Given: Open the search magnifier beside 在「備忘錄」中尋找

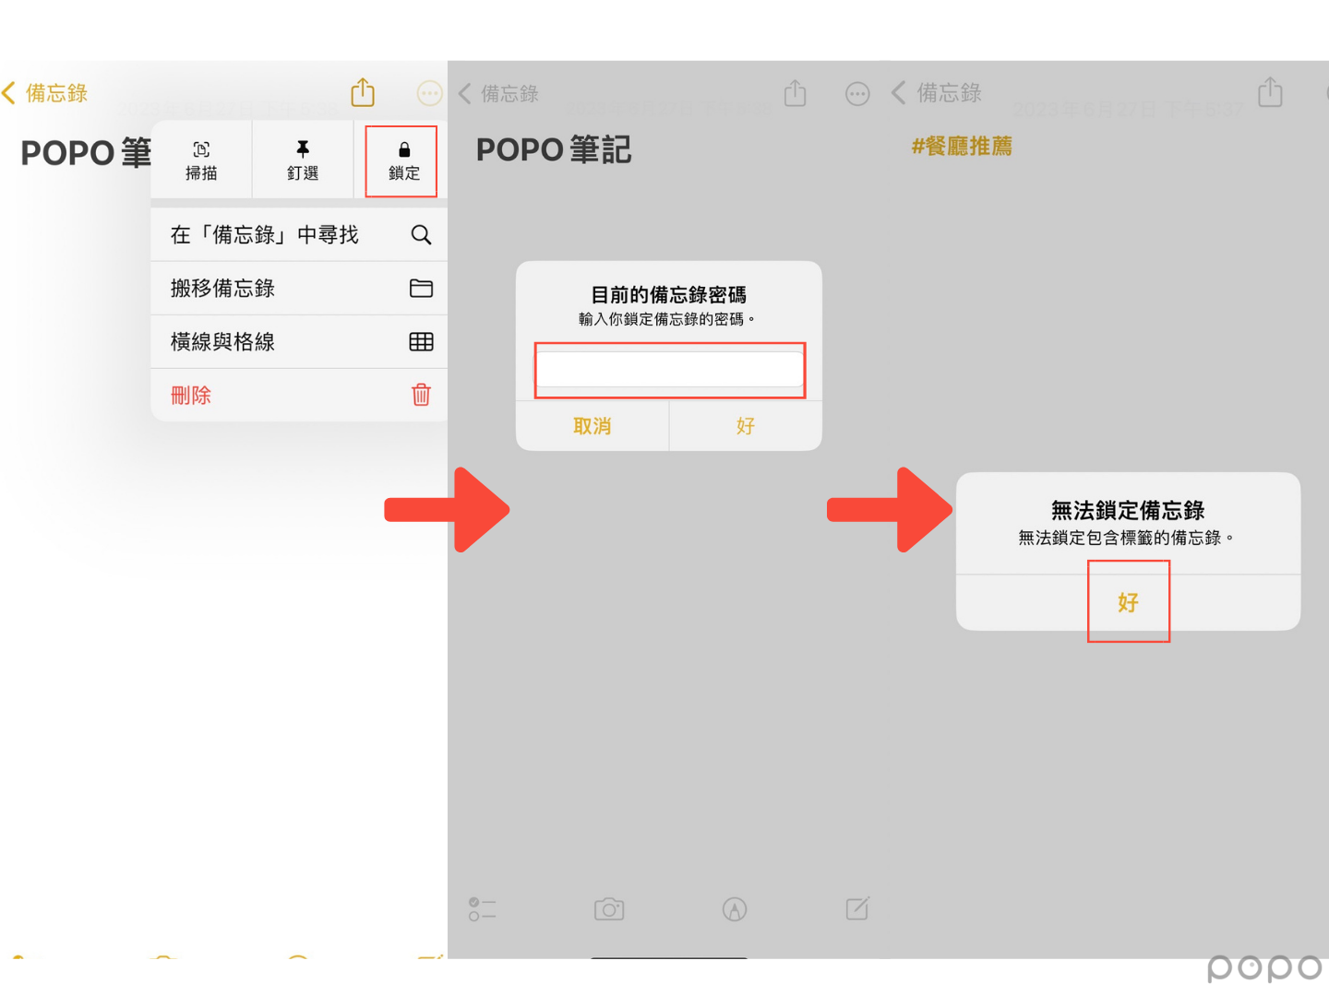Looking at the screenshot, I should click(x=421, y=234).
